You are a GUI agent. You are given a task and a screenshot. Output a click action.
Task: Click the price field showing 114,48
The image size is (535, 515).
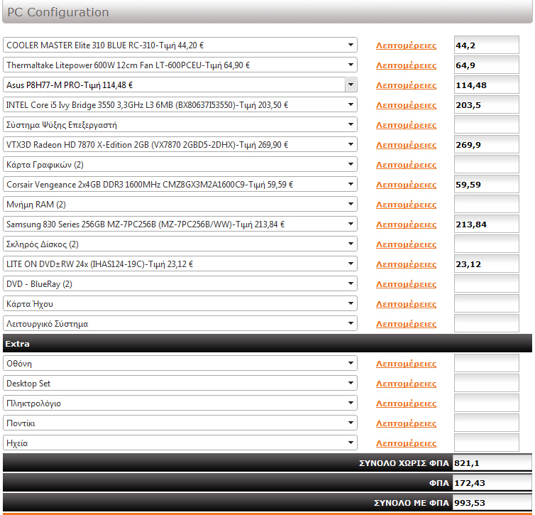pos(487,85)
